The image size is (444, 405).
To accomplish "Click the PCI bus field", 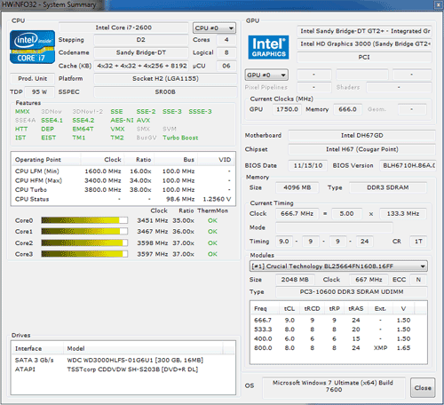I will (364, 57).
